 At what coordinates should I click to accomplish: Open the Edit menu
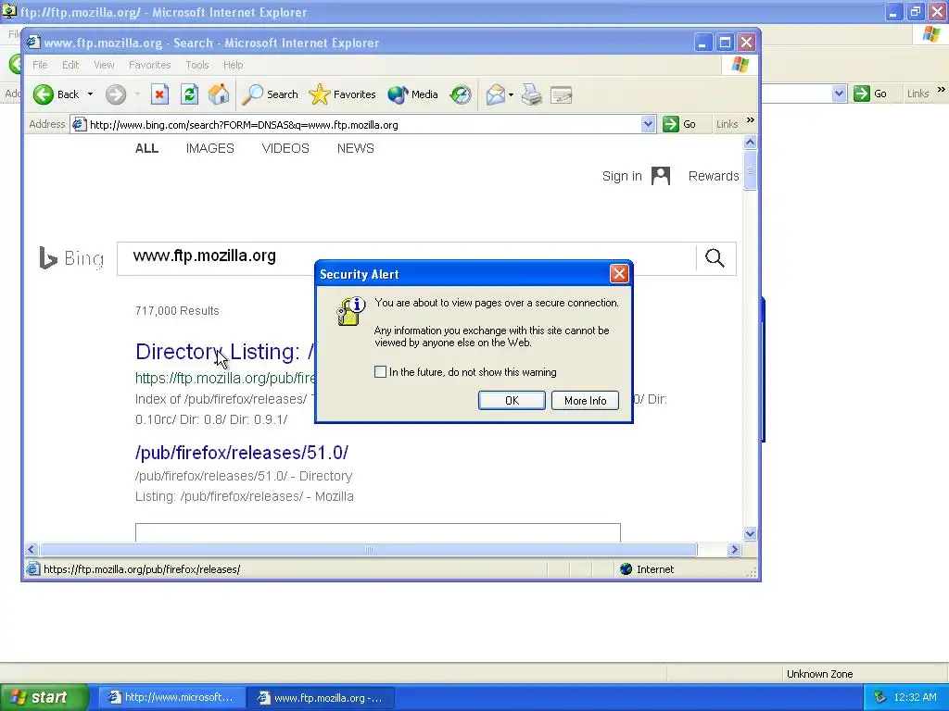[70, 65]
